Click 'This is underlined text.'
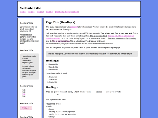The height and width of the screenshot is (118, 158). [x=99, y=36]
